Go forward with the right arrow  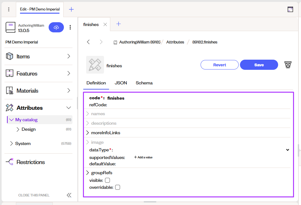101,42
